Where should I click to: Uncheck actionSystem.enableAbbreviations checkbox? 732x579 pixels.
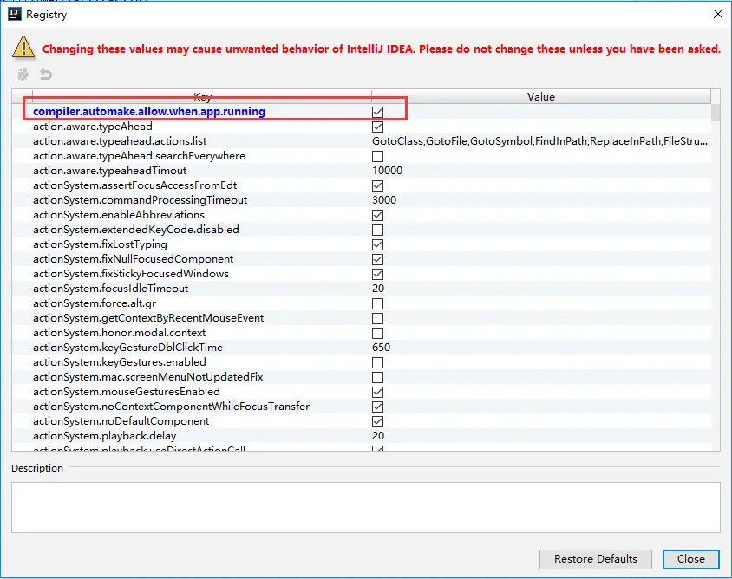point(377,215)
